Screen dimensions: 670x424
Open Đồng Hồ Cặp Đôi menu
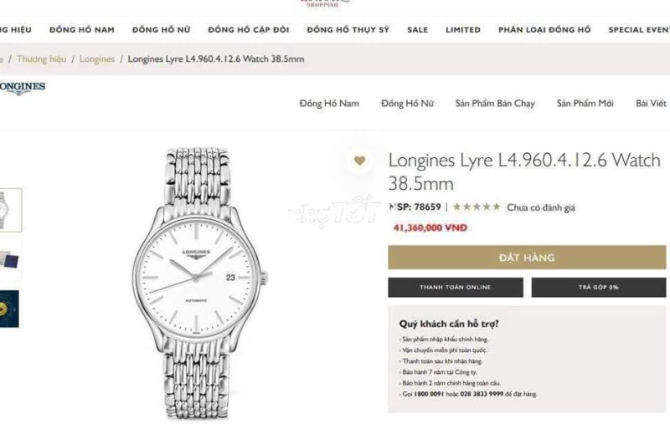[x=249, y=30]
